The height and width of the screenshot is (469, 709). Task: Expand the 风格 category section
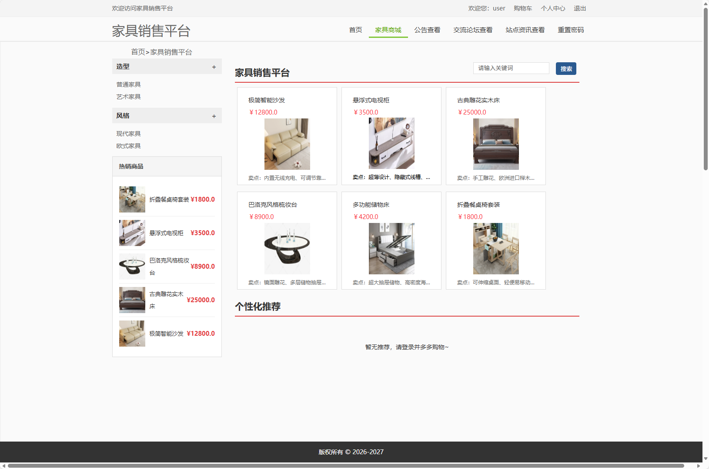(214, 116)
